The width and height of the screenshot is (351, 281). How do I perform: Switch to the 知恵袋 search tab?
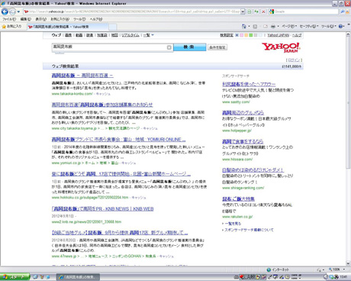(x=102, y=35)
